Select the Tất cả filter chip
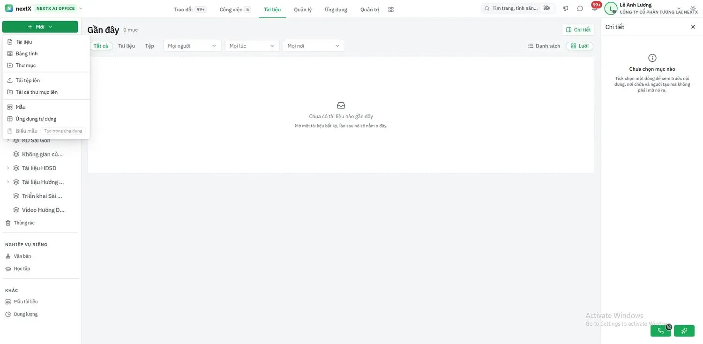Viewport: 703px width, 344px height. 101,46
